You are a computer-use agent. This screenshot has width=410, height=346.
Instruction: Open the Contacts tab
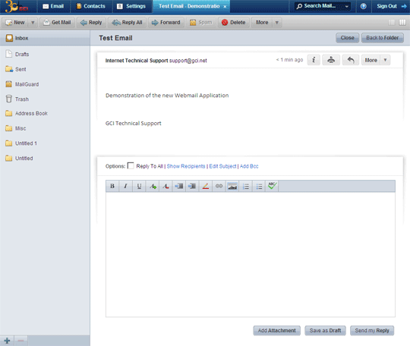pos(91,6)
